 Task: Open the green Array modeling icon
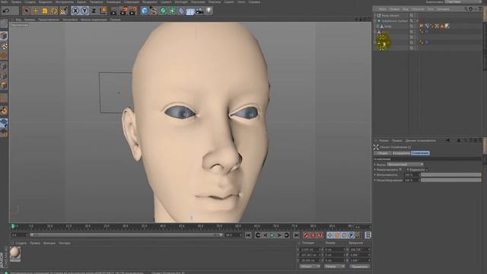tap(172, 11)
